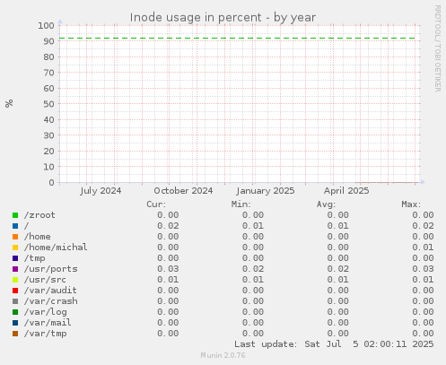This screenshot has height=365, width=446.
Task: Click the Cur: column header
Action: [156, 204]
